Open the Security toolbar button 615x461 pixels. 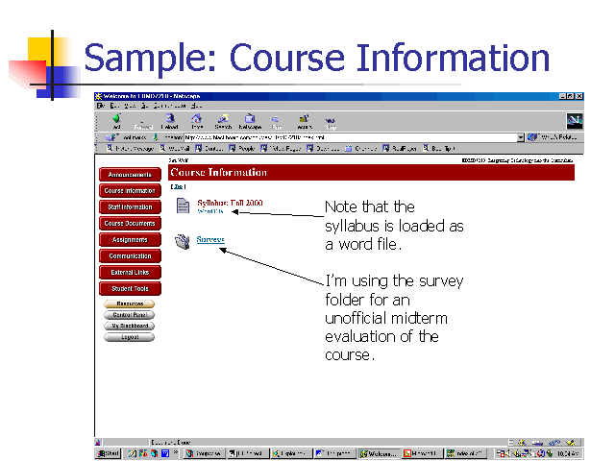304,122
